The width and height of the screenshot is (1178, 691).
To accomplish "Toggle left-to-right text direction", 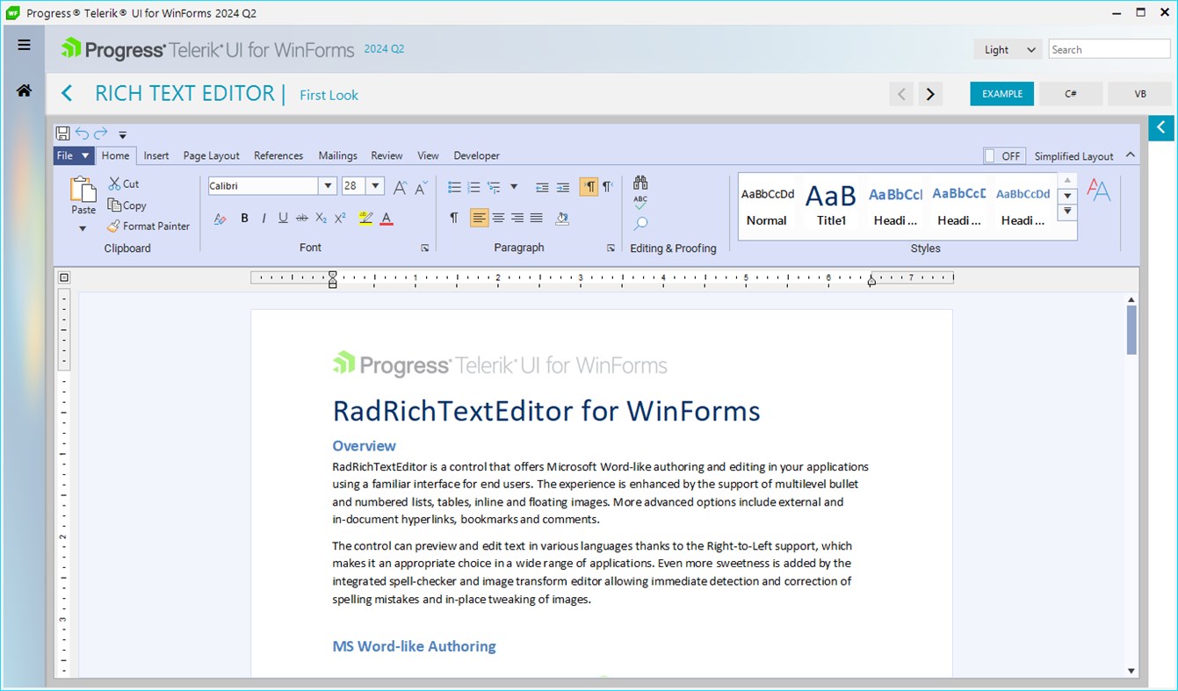I will click(589, 187).
